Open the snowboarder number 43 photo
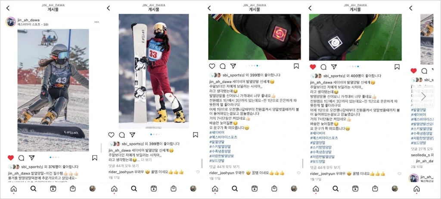 (53, 90)
